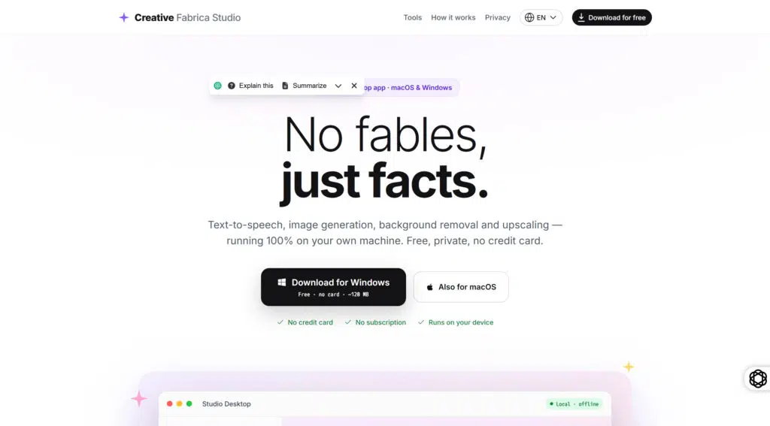Click Download for Windows button
The image size is (770, 426).
[333, 287]
